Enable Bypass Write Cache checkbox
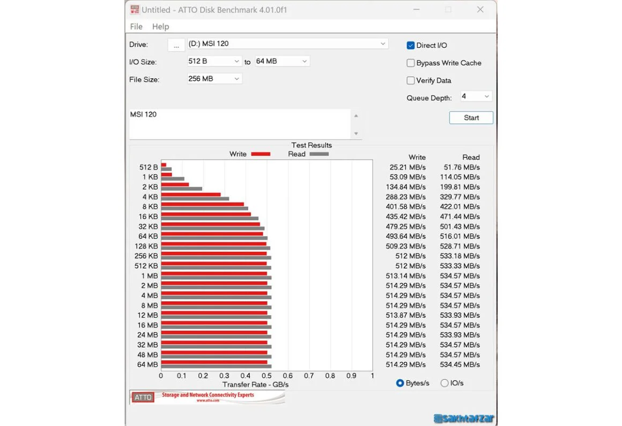 [x=411, y=63]
